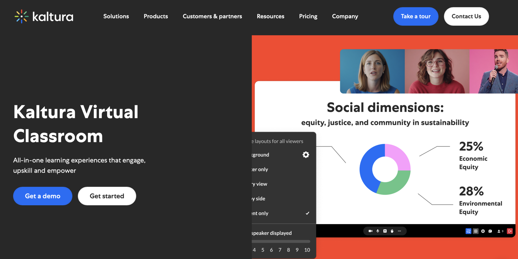Click the raise hand icon
This screenshot has width=518, height=259.
click(x=392, y=231)
